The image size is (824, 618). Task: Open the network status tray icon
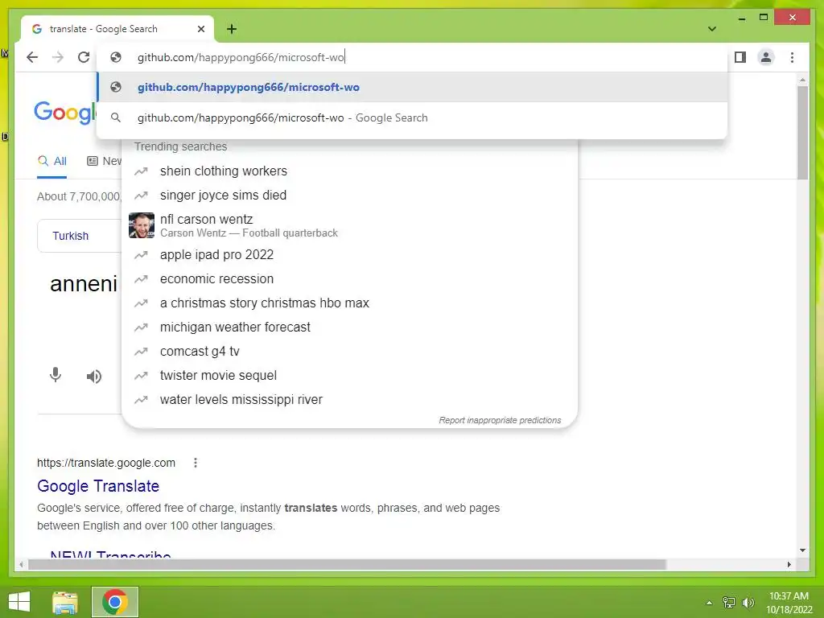coord(729,603)
